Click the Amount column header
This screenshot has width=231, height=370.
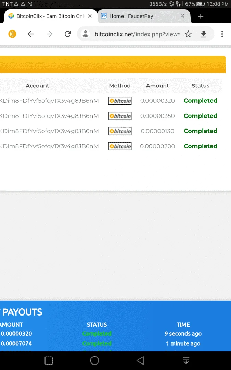coord(157,86)
